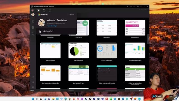
Task: Open File Explorer from the taskbar
Action: pyautogui.click(x=53, y=99)
